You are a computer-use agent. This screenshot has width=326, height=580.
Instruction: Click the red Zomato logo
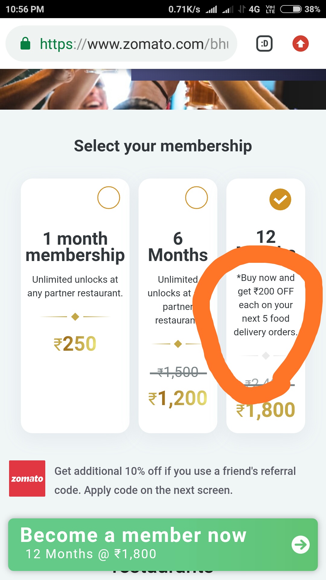[27, 478]
